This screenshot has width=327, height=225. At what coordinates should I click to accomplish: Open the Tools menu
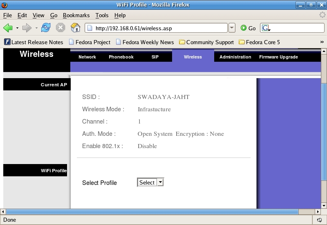coord(102,15)
